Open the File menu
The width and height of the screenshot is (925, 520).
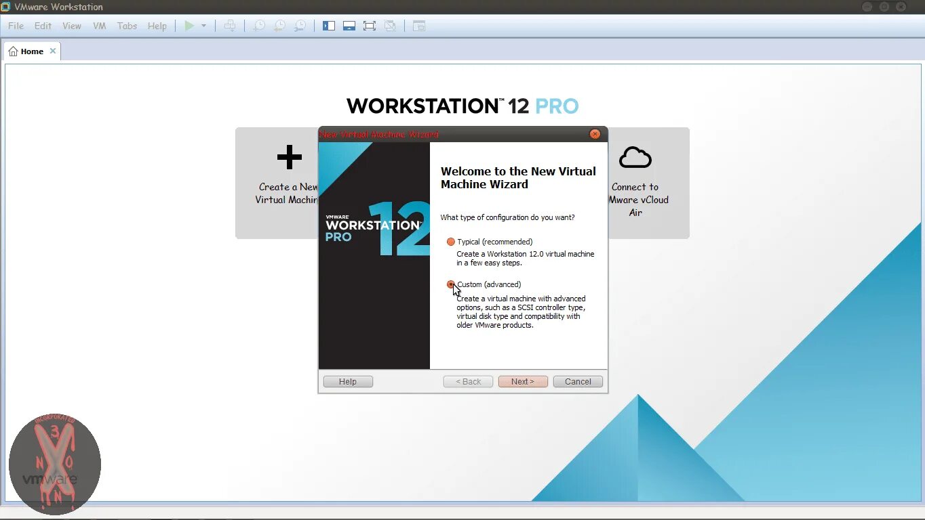16,26
